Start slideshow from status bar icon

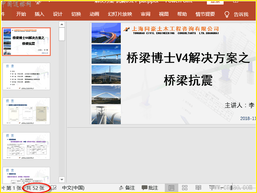click(x=212, y=188)
